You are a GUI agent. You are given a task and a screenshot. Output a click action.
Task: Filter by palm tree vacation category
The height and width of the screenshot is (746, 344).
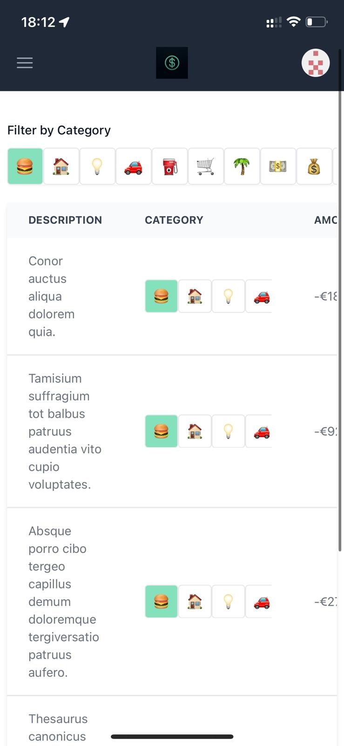(x=242, y=166)
